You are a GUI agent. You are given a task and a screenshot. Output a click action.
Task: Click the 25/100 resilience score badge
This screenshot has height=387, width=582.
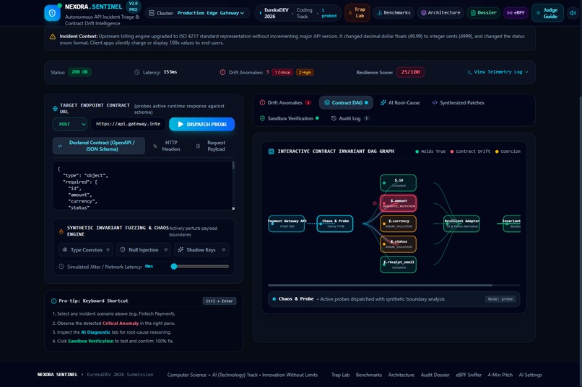tap(410, 72)
